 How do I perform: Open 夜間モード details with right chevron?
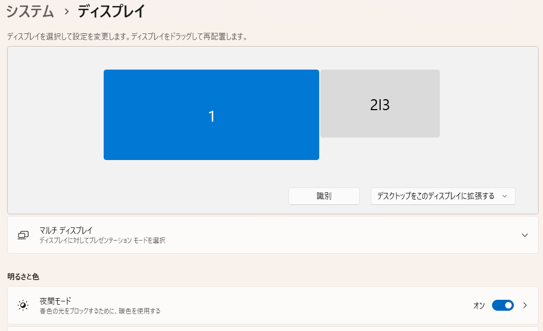point(525,305)
